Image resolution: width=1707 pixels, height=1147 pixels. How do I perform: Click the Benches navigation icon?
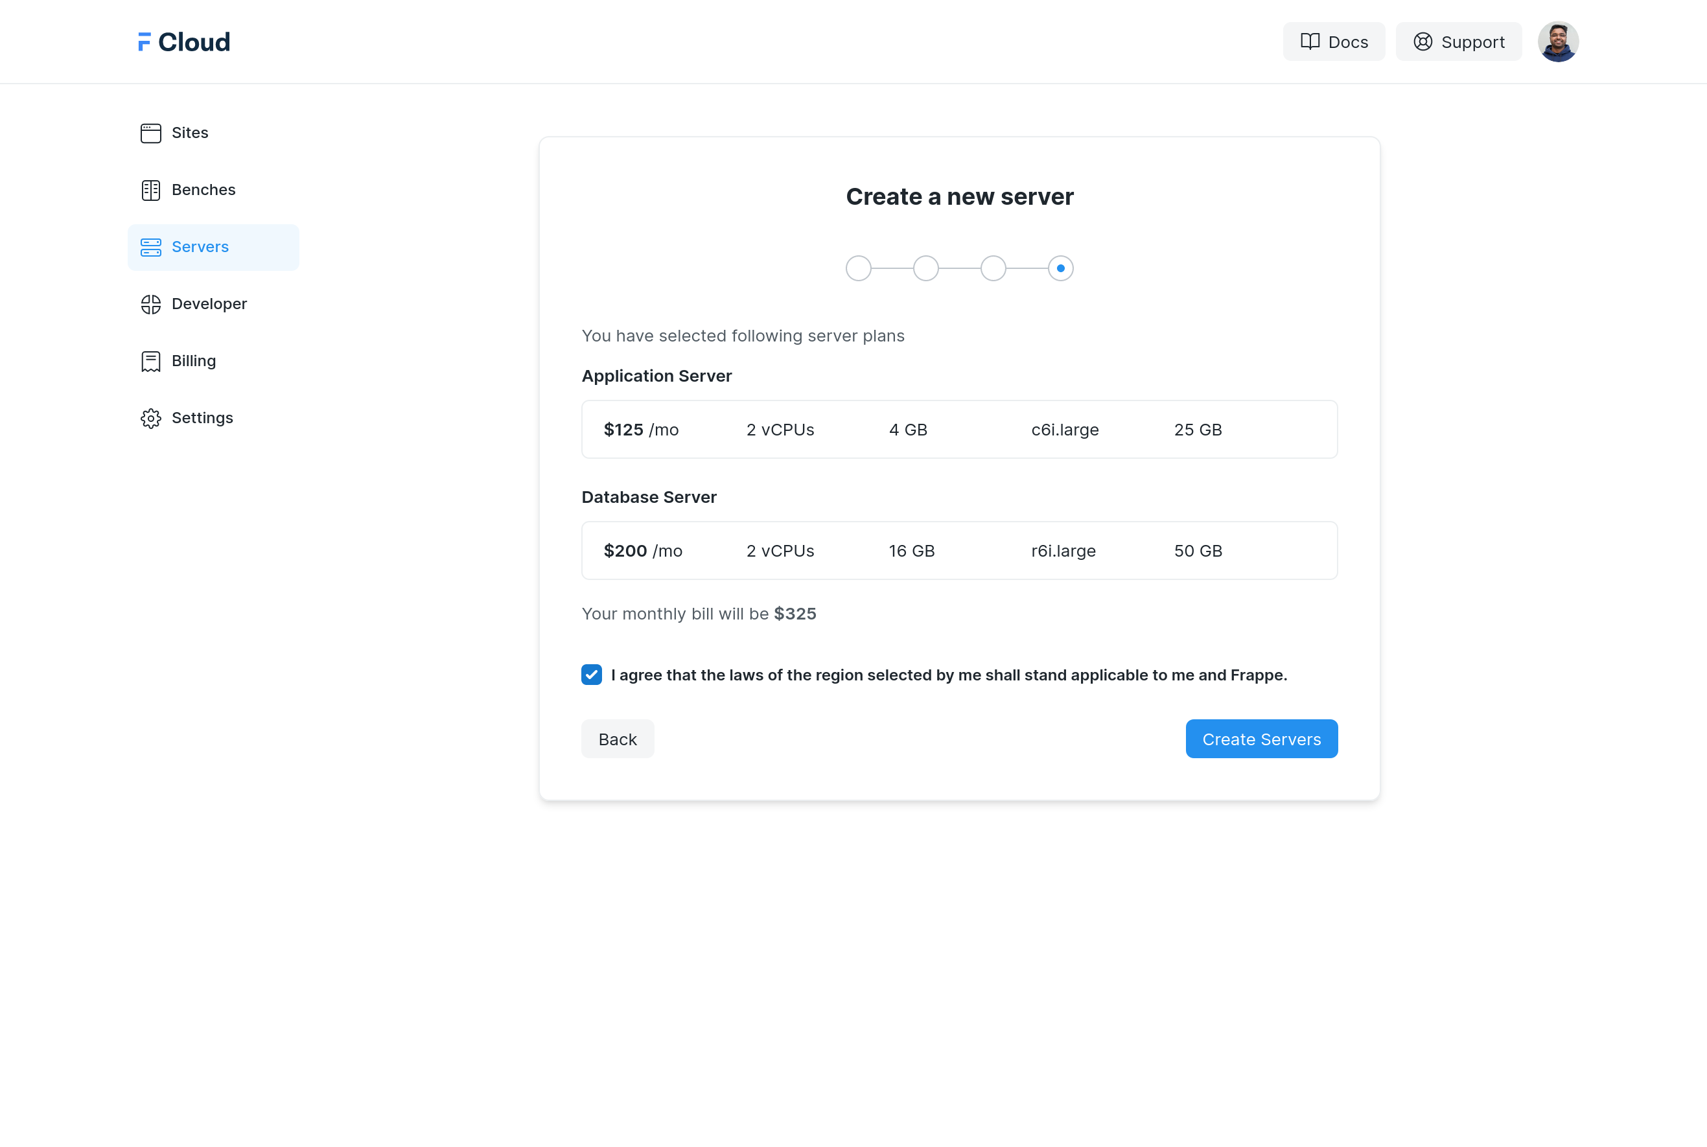click(150, 189)
